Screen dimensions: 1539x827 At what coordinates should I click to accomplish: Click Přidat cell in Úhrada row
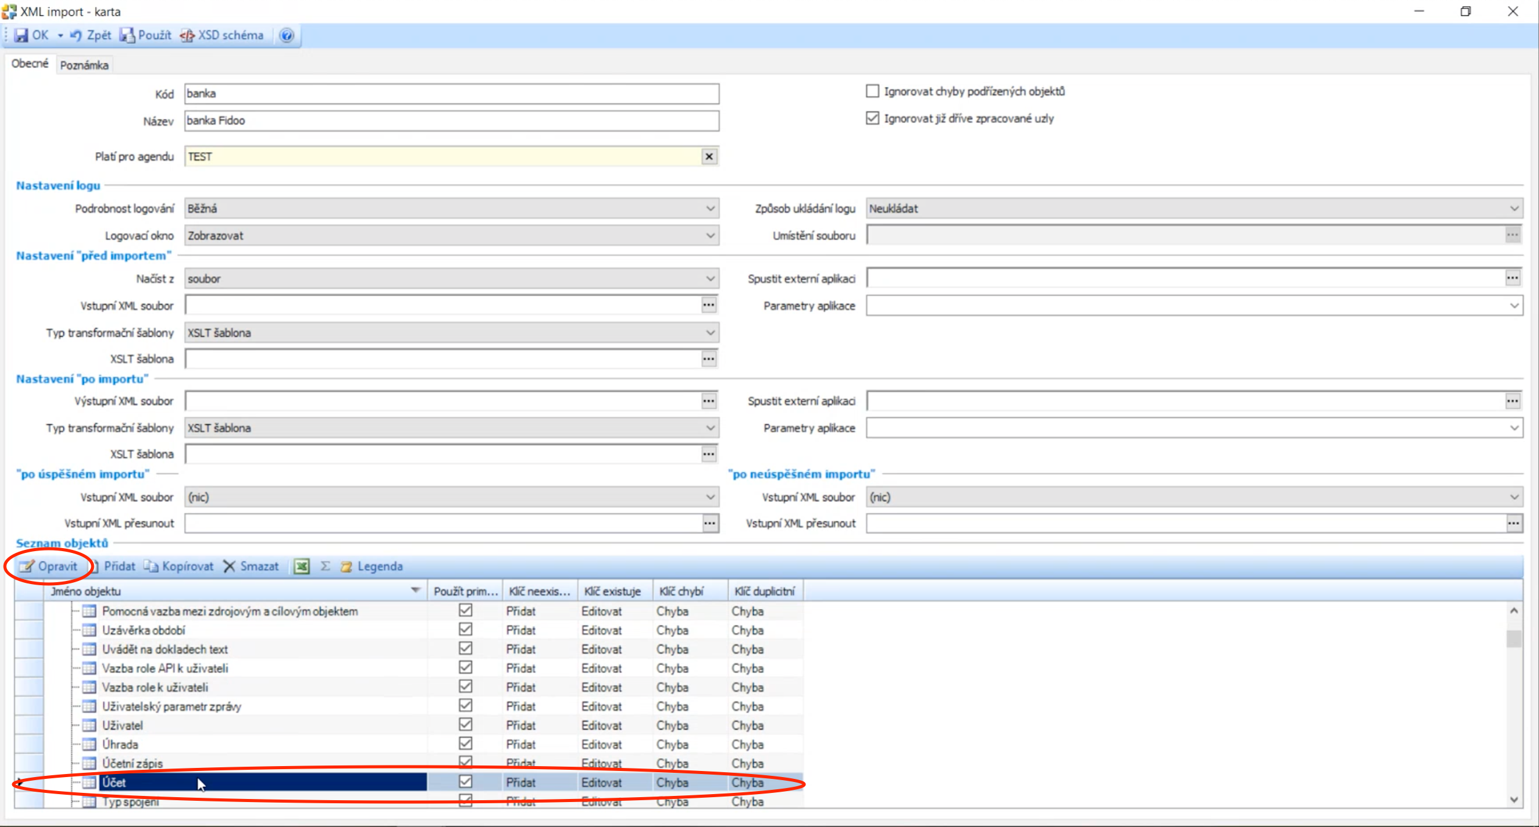click(540, 744)
